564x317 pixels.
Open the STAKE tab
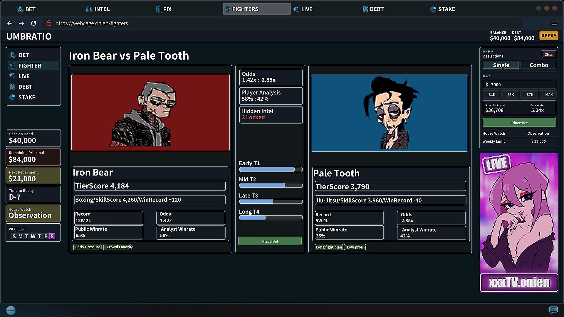[443, 9]
